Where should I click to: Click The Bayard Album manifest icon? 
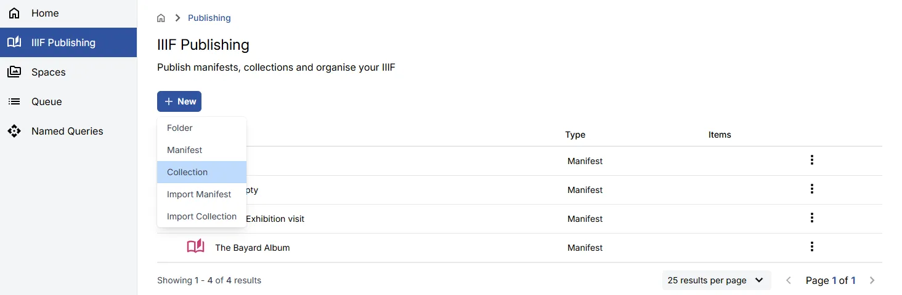[195, 247]
